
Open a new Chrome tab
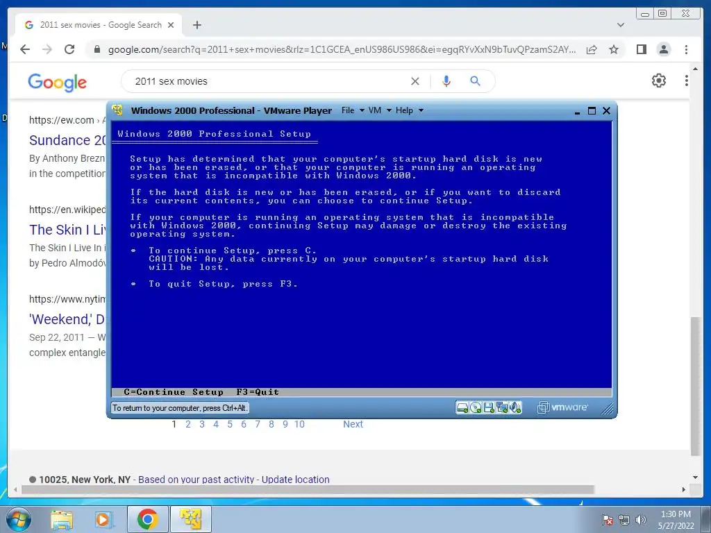click(x=196, y=25)
